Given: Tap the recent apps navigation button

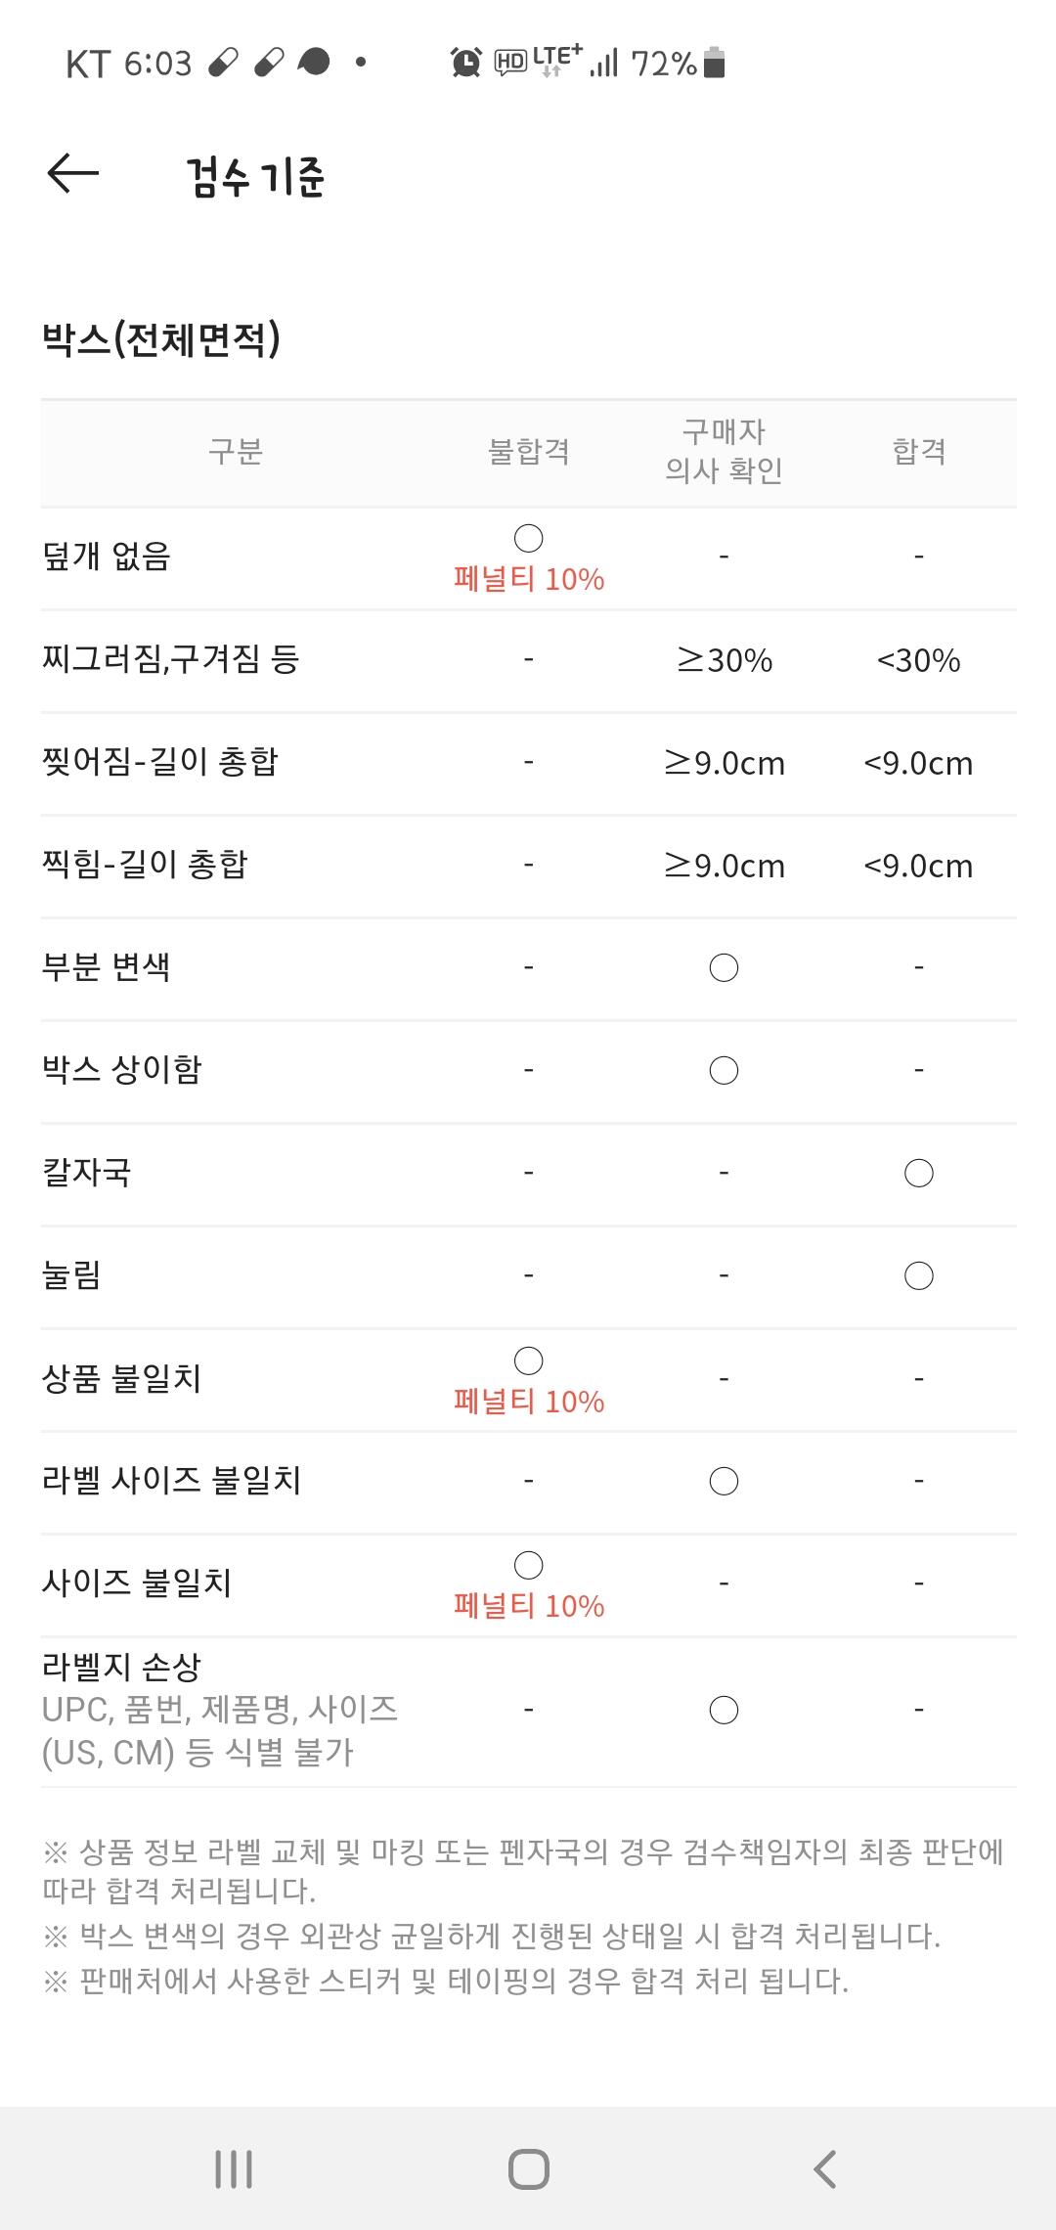Looking at the screenshot, I should coord(234,2168).
